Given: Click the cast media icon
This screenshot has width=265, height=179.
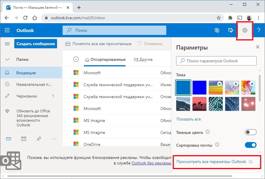Looking at the screenshot, I should click(x=239, y=18).
